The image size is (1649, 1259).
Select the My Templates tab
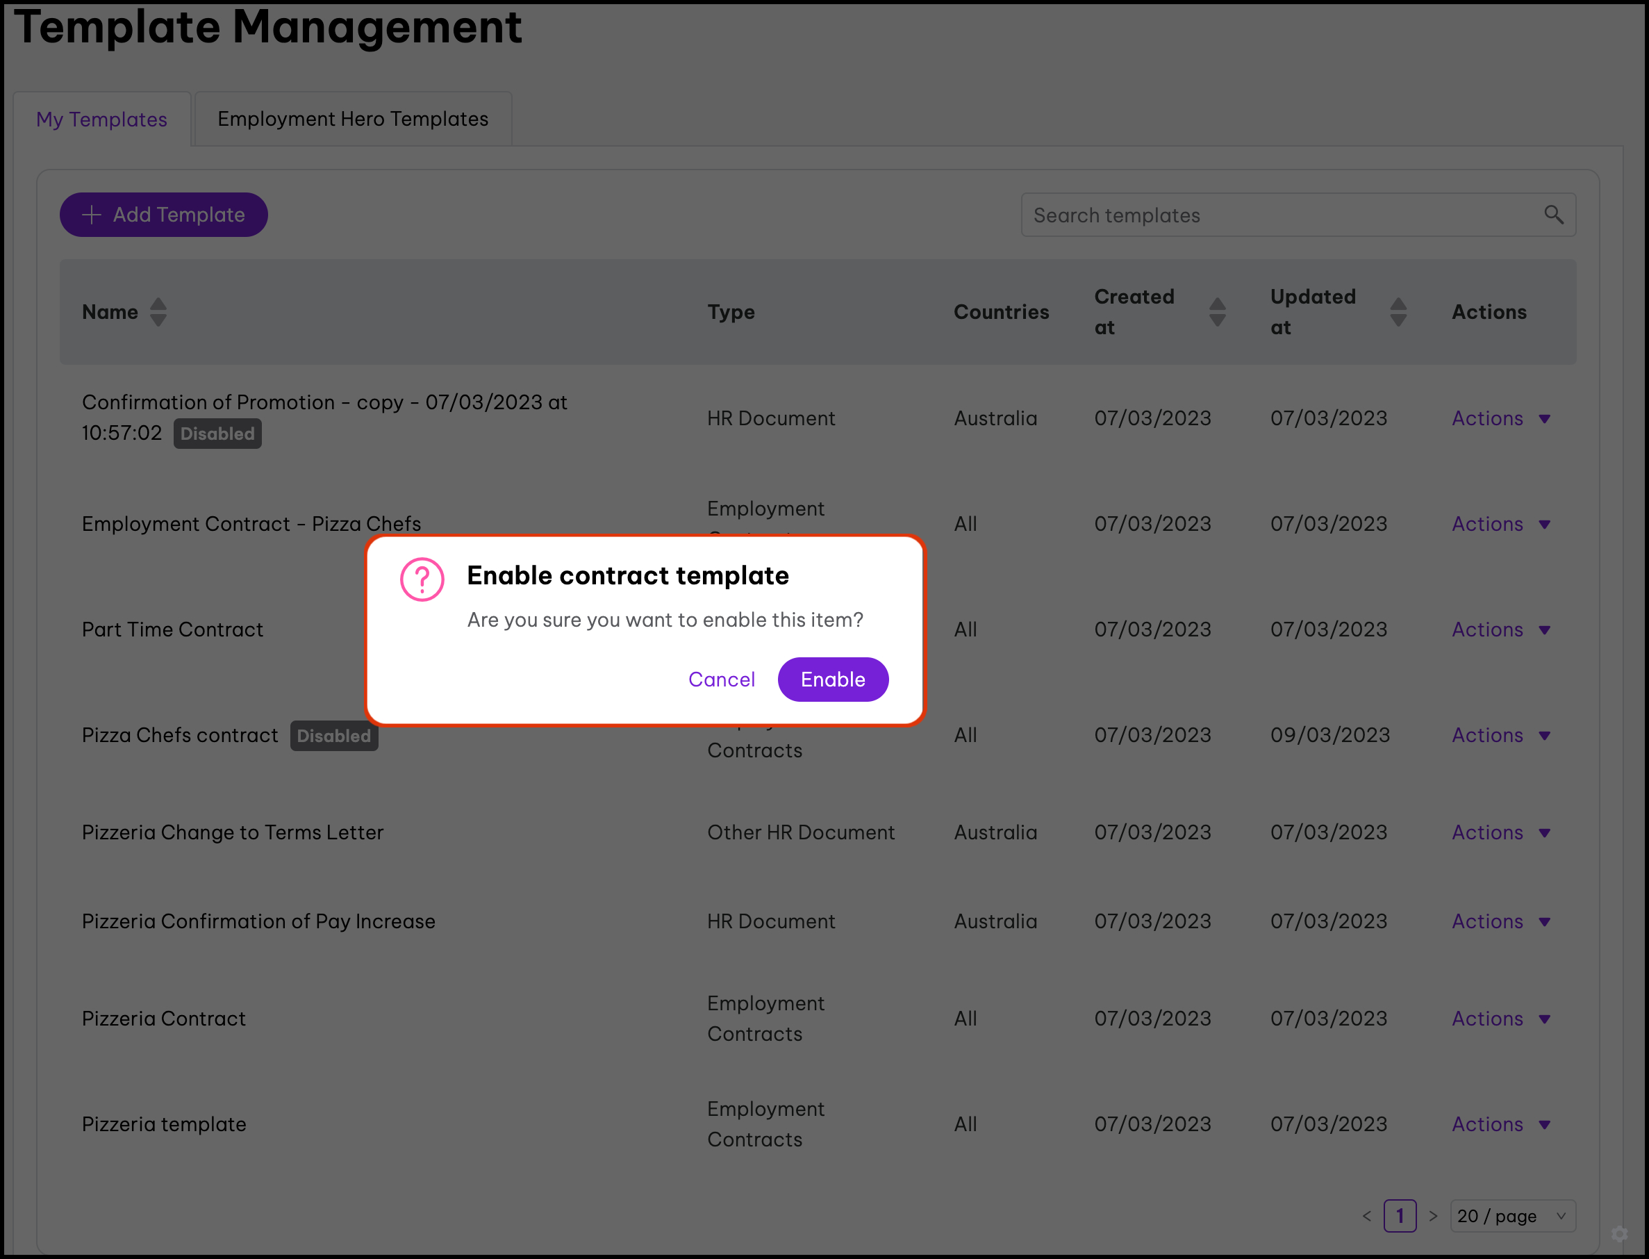(x=102, y=119)
